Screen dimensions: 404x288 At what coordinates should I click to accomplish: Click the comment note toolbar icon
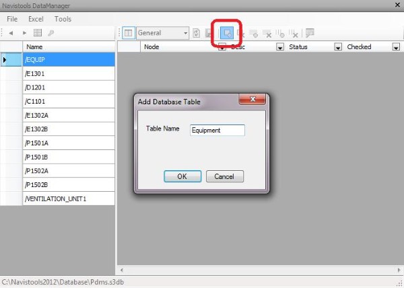coord(310,33)
